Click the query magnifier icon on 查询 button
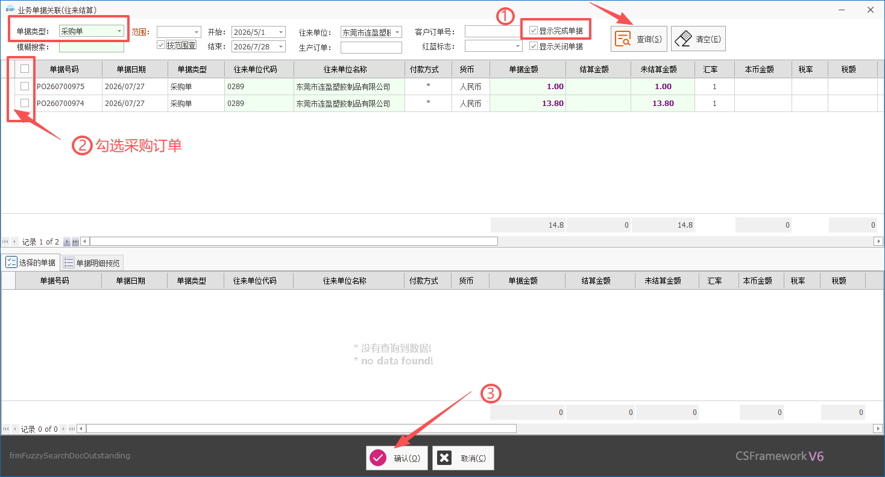Viewport: 885px width, 477px height. (622, 39)
